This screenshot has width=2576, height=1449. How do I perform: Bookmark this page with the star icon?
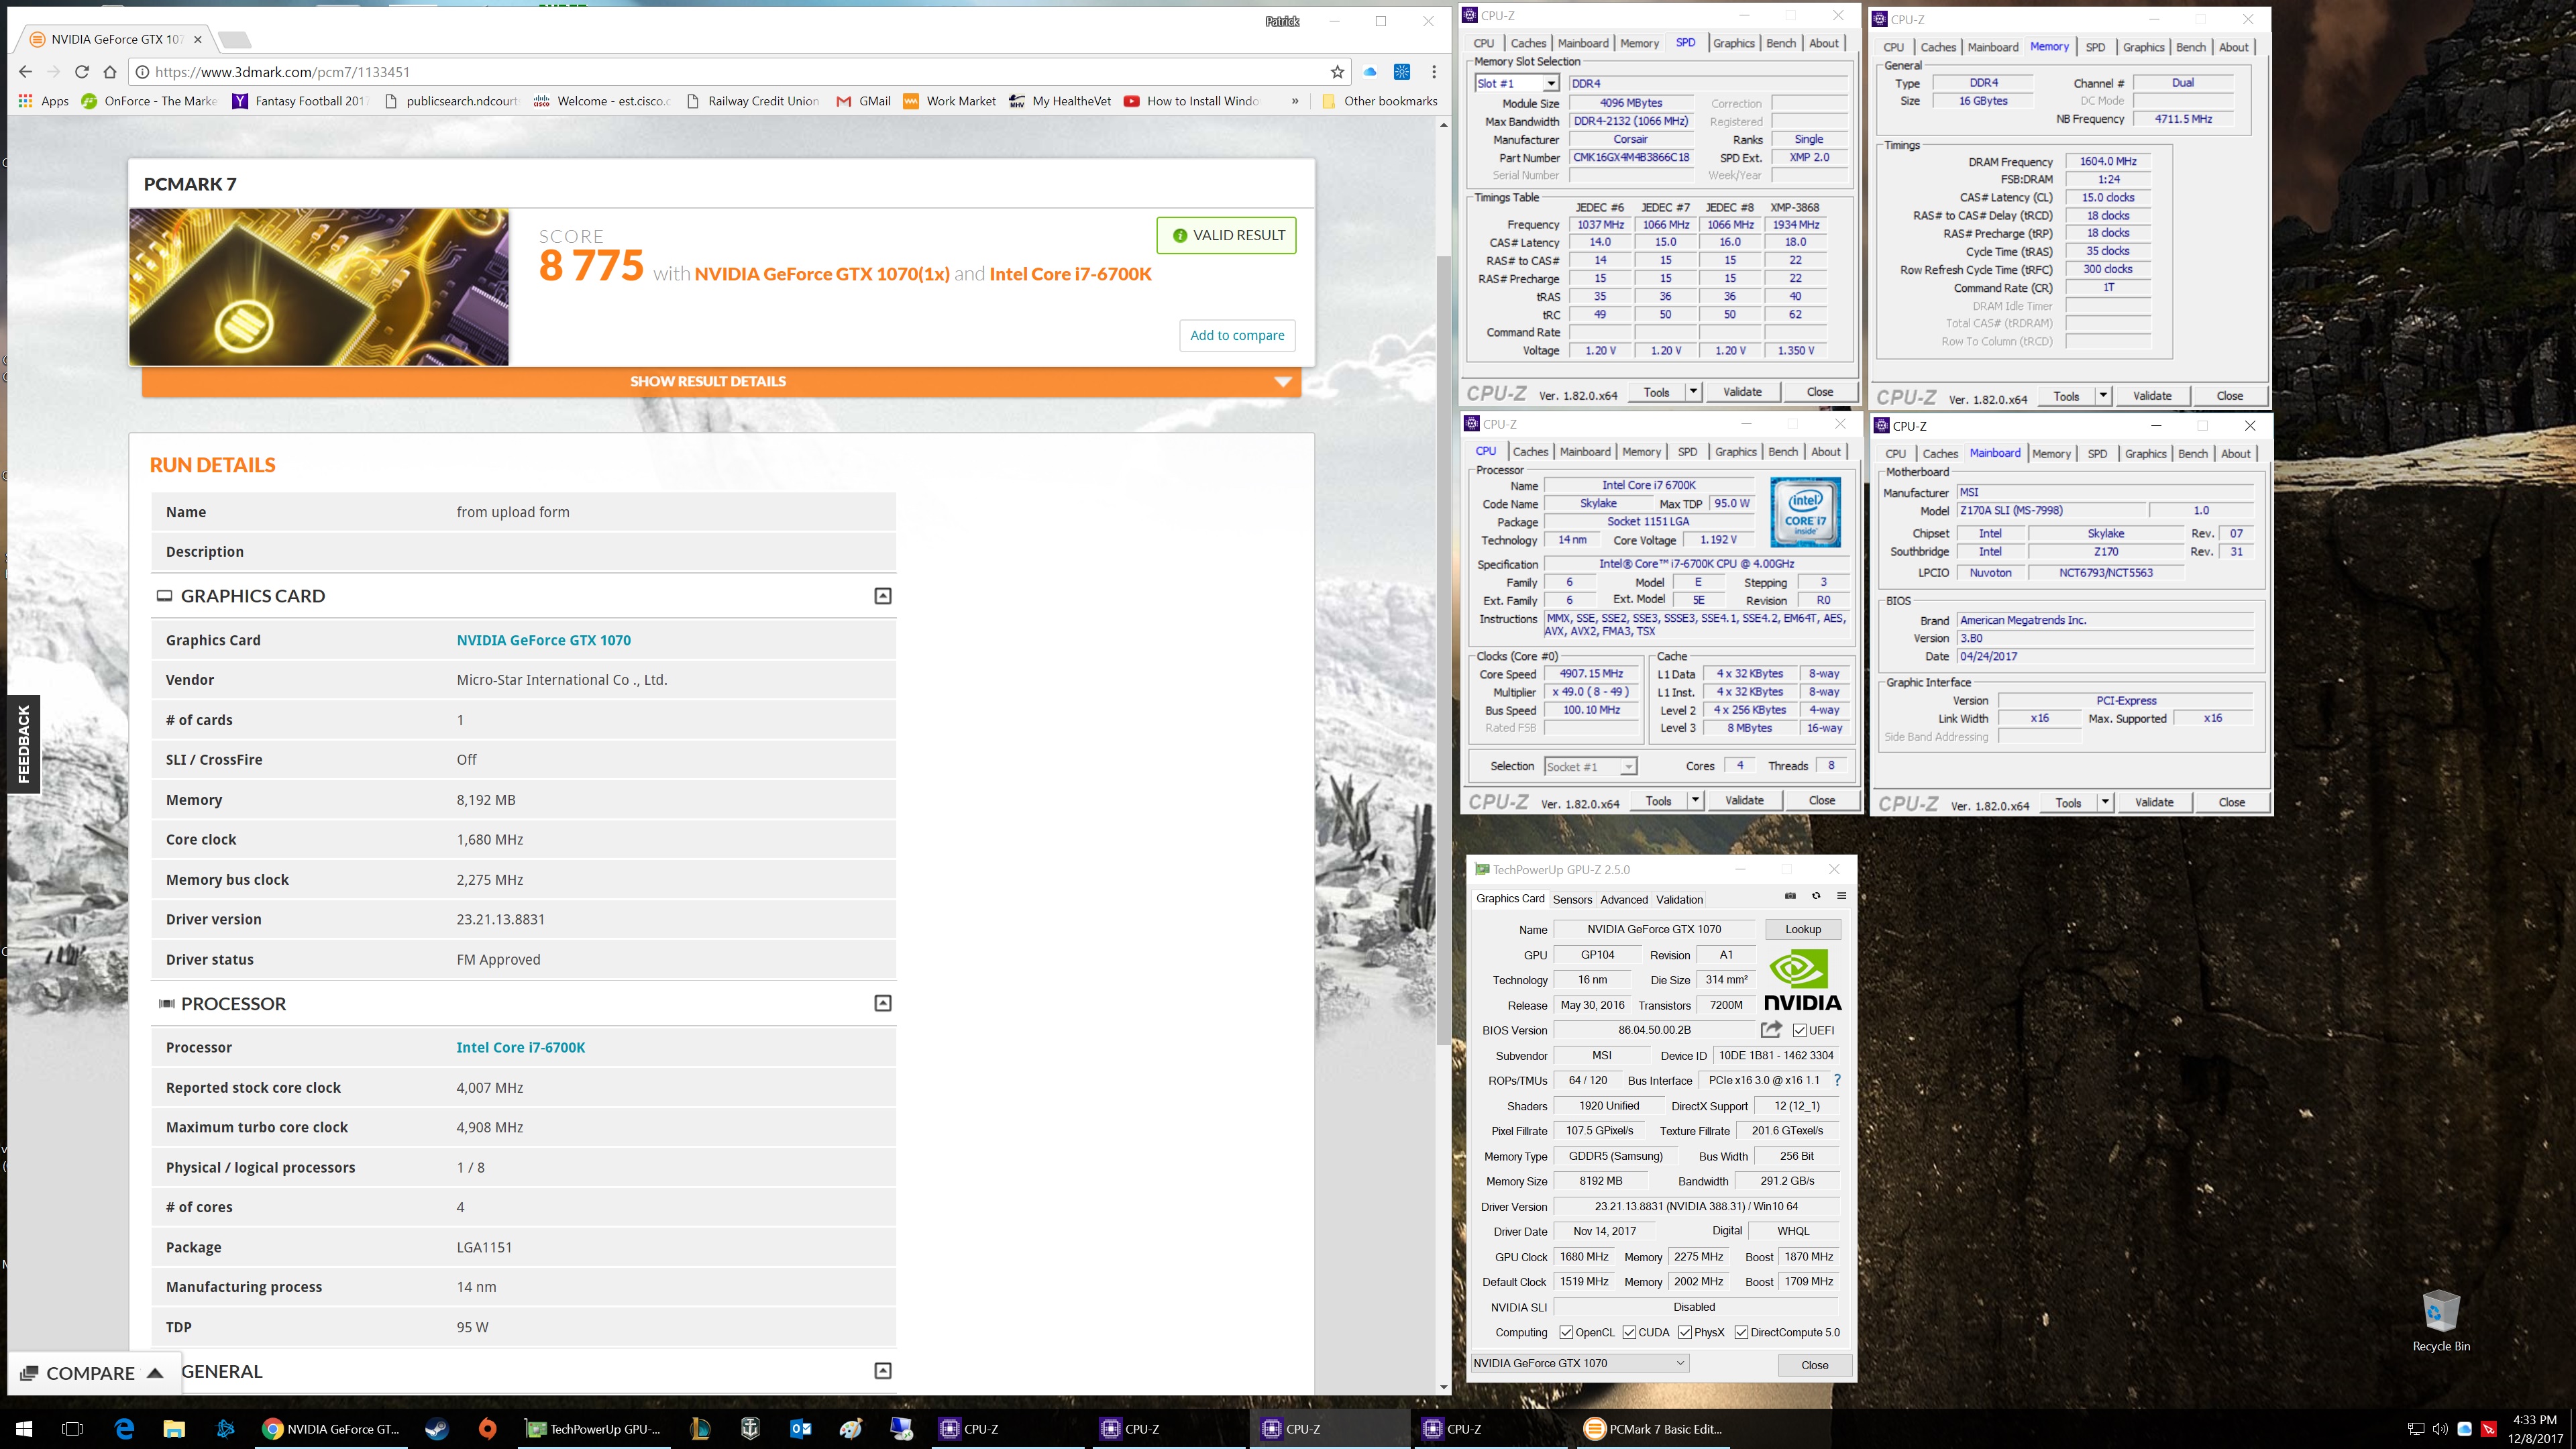1337,72
